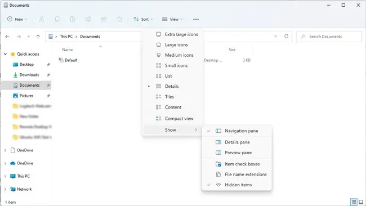Click the Desktop folder icon in sidebar
Screen dimensions: 366x206
tap(15, 64)
